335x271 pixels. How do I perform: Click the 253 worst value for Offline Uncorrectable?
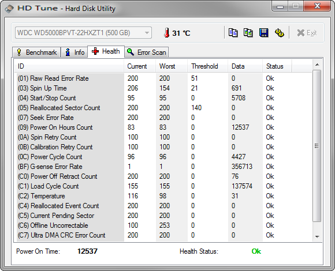click(x=165, y=225)
